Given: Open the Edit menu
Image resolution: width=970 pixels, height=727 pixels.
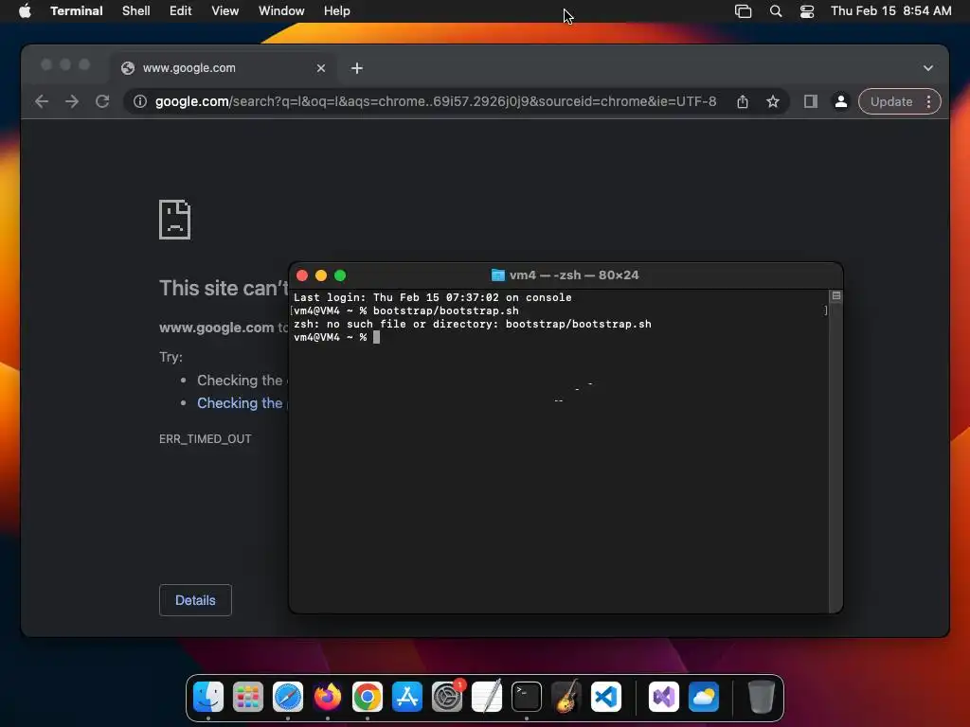Looking at the screenshot, I should tap(181, 11).
